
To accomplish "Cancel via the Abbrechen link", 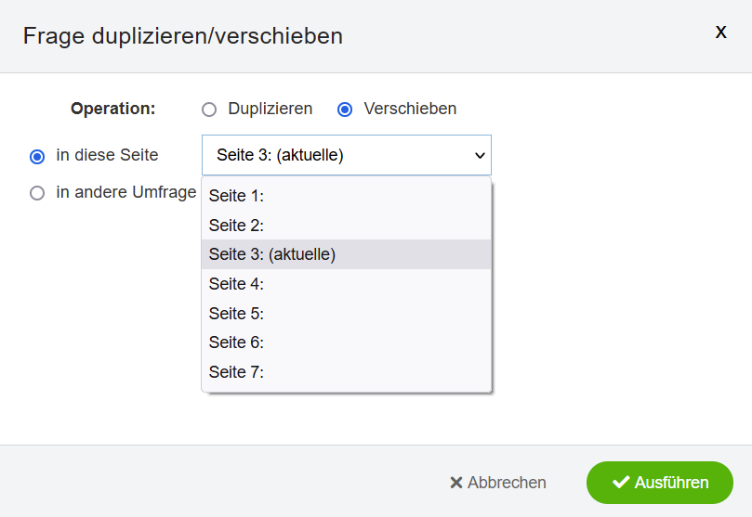I will [x=498, y=483].
